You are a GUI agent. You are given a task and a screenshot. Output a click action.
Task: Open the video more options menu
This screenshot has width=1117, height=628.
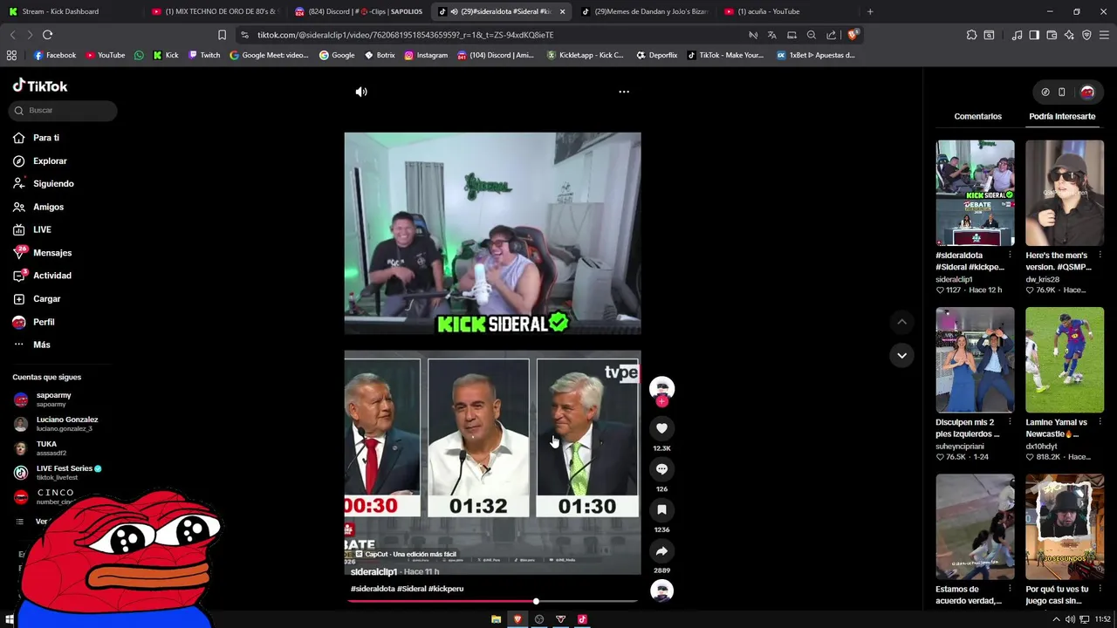click(624, 92)
